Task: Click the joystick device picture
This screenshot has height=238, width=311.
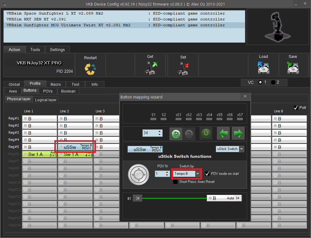Action: coord(277,26)
